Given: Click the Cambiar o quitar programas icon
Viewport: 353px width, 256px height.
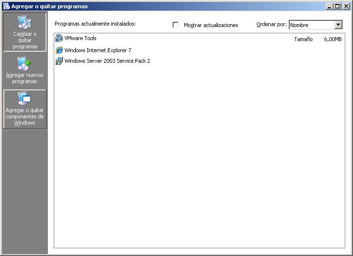Looking at the screenshot, I should (24, 22).
